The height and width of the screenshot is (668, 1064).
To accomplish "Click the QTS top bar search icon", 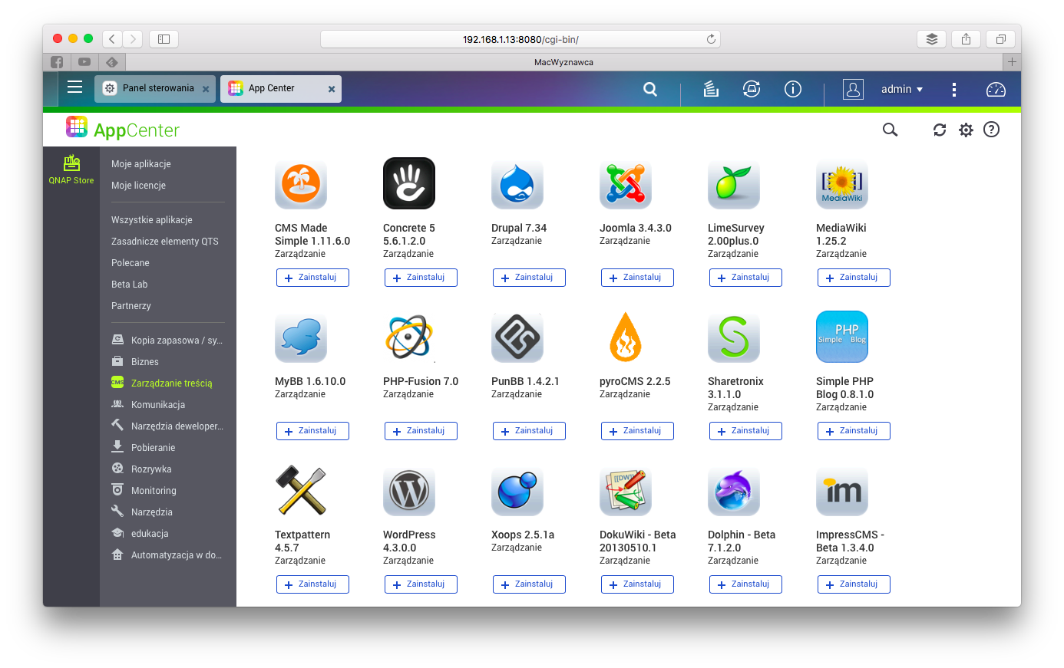I will coord(650,89).
